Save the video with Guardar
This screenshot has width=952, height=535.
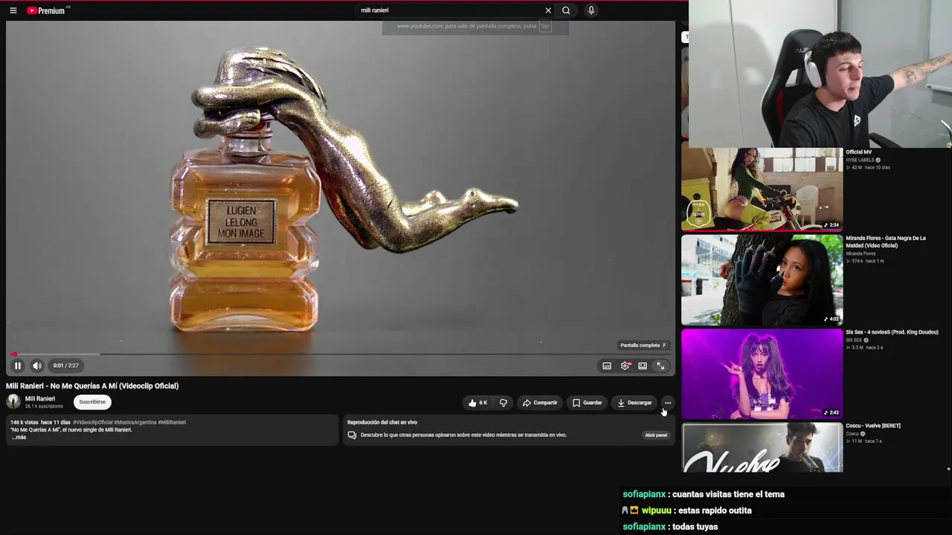587,403
